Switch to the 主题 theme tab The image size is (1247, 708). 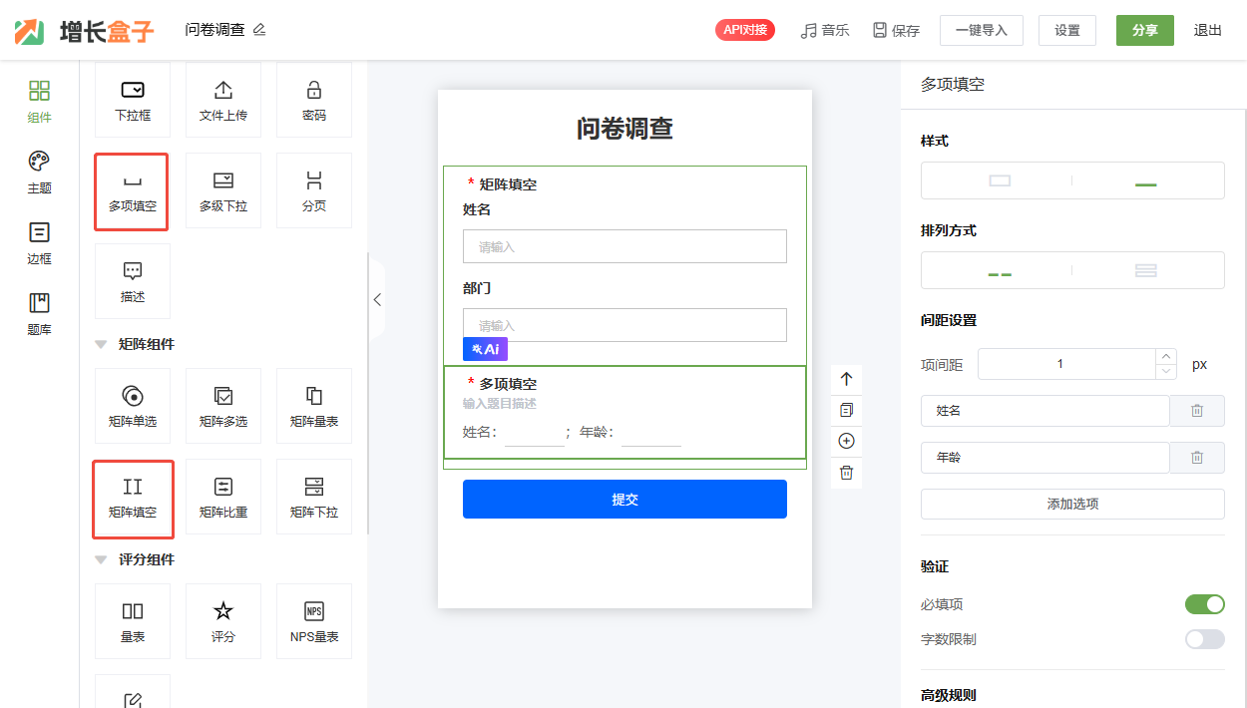click(x=39, y=173)
